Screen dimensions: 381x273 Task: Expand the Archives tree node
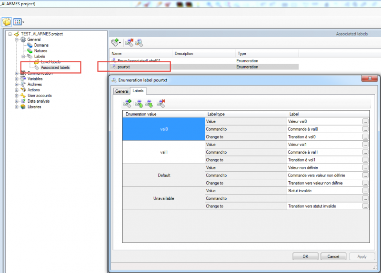coord(17,85)
